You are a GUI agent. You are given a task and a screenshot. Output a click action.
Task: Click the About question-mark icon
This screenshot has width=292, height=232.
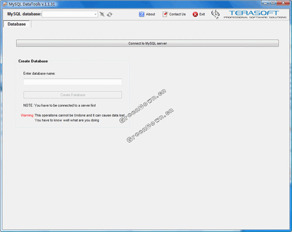pyautogui.click(x=141, y=14)
